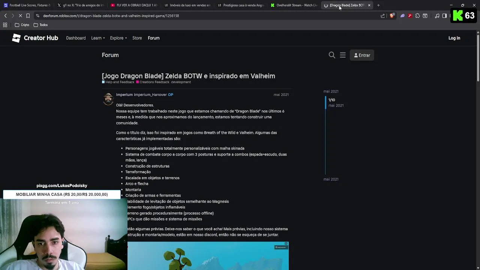
Task: Switch to the Imóveis de luxo tab
Action: coord(187,5)
